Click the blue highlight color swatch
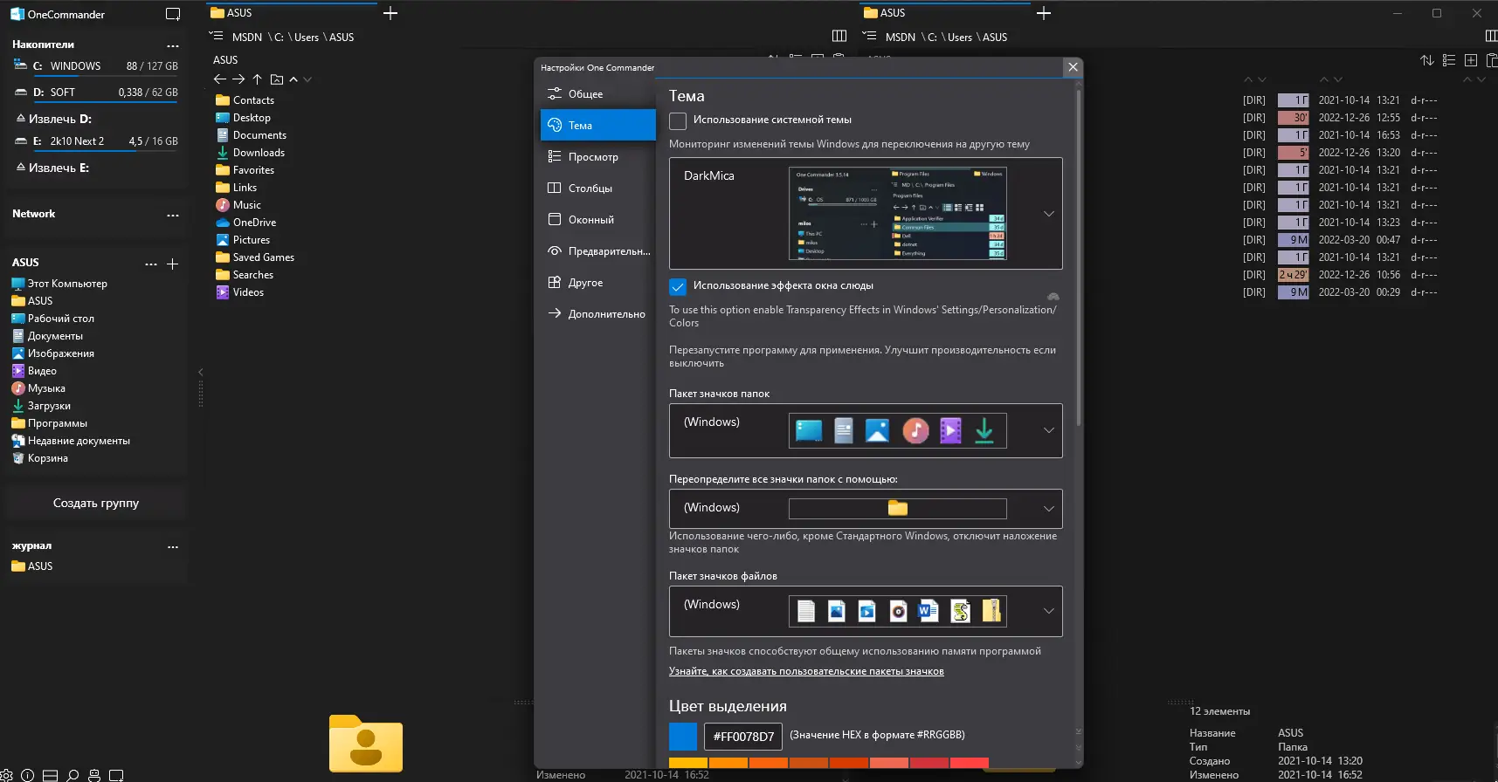 click(683, 736)
